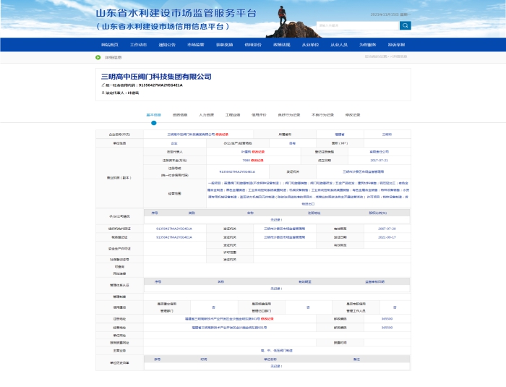Open 从业单位 in the navigation bar

(310, 44)
